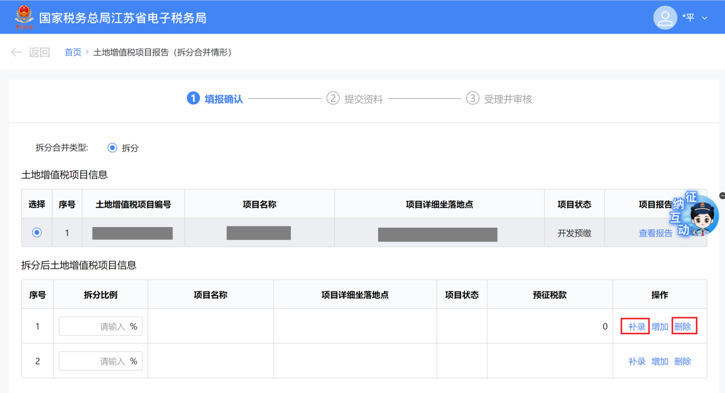The image size is (725, 393).
Task: Expand the *平 user dropdown arrow
Action: click(x=704, y=18)
